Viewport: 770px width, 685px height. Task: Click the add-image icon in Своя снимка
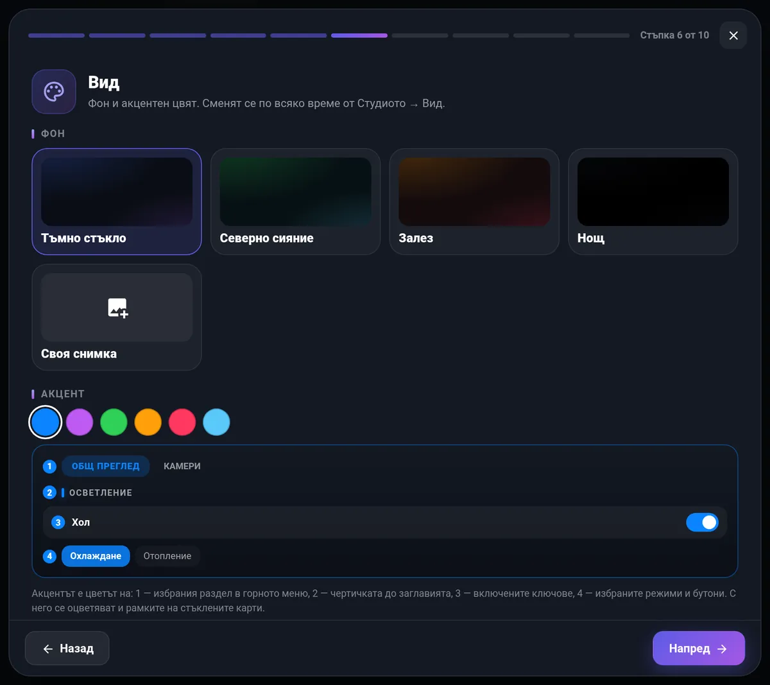(x=117, y=308)
